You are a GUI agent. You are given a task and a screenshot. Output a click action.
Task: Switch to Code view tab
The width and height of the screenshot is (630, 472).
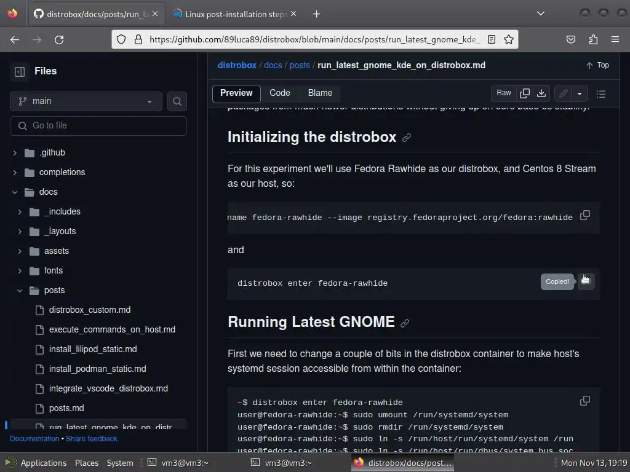pos(280,93)
